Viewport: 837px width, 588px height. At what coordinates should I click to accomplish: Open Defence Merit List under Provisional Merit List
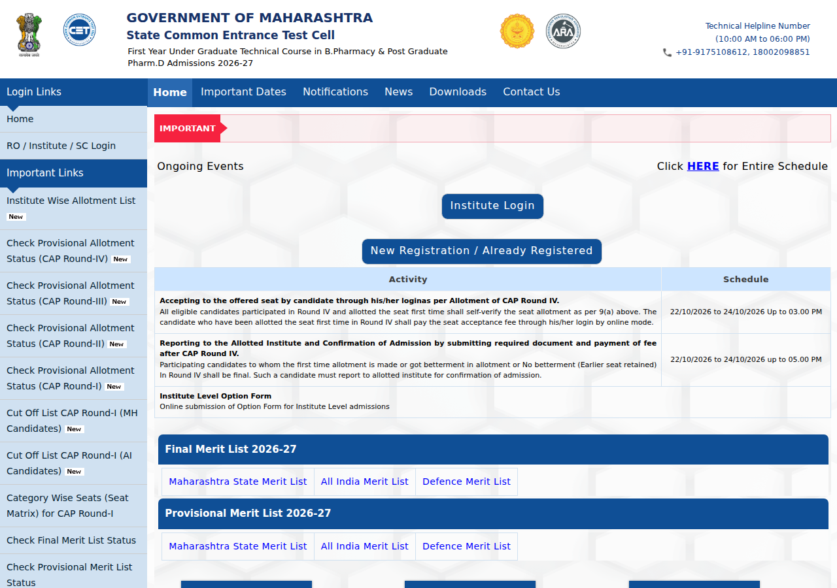click(x=466, y=547)
